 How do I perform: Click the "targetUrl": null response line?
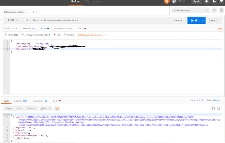click(24, 127)
